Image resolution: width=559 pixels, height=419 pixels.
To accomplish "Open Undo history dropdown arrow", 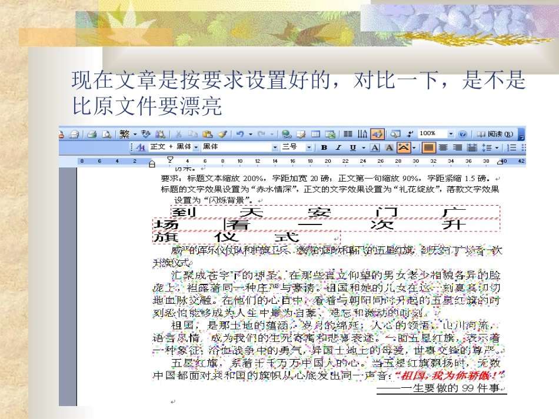I will pyautogui.click(x=251, y=135).
